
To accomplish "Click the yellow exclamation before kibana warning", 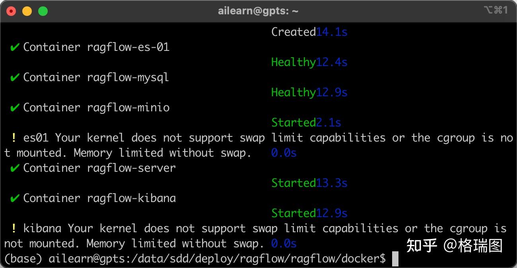I will pos(14,229).
